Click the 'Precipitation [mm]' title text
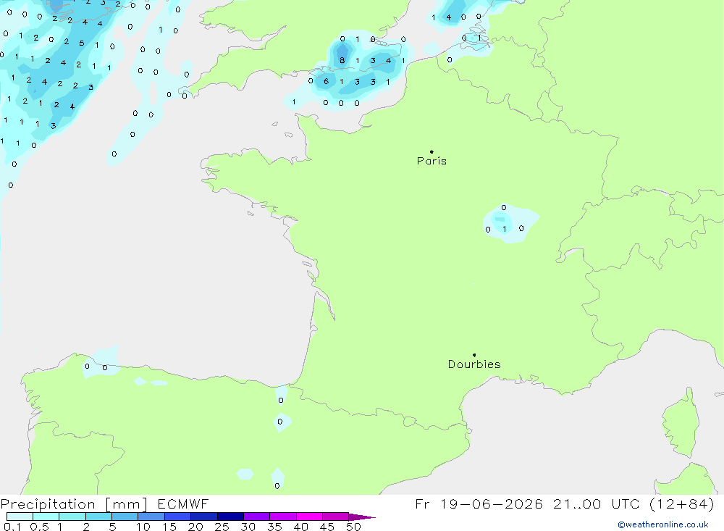The height and width of the screenshot is (531, 724). click(x=74, y=504)
